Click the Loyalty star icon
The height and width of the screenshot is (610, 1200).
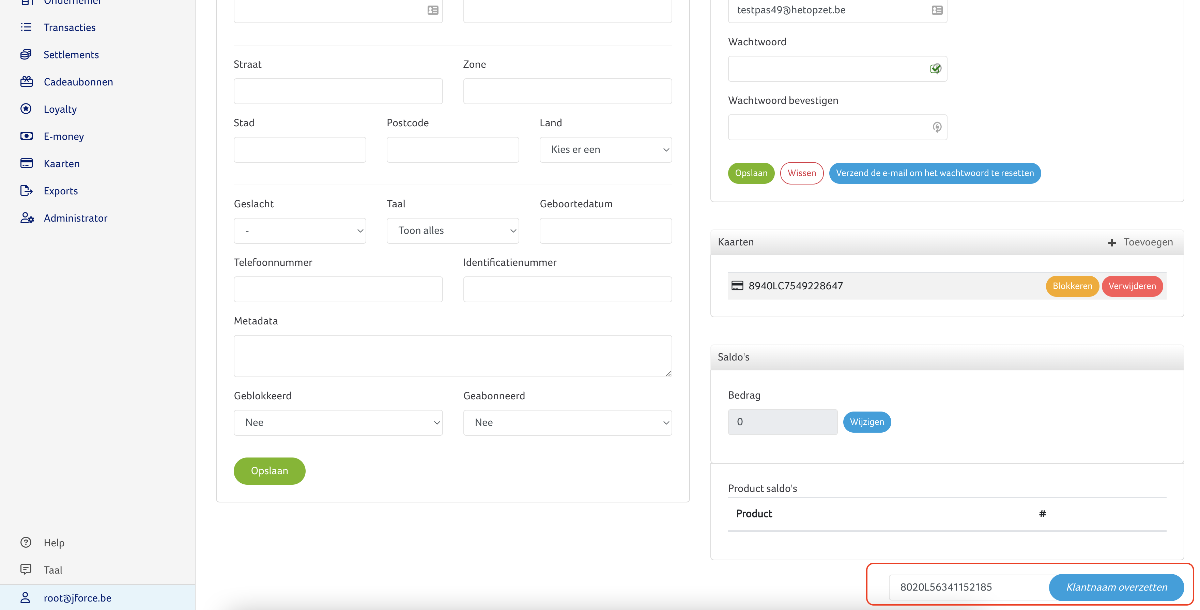click(26, 109)
